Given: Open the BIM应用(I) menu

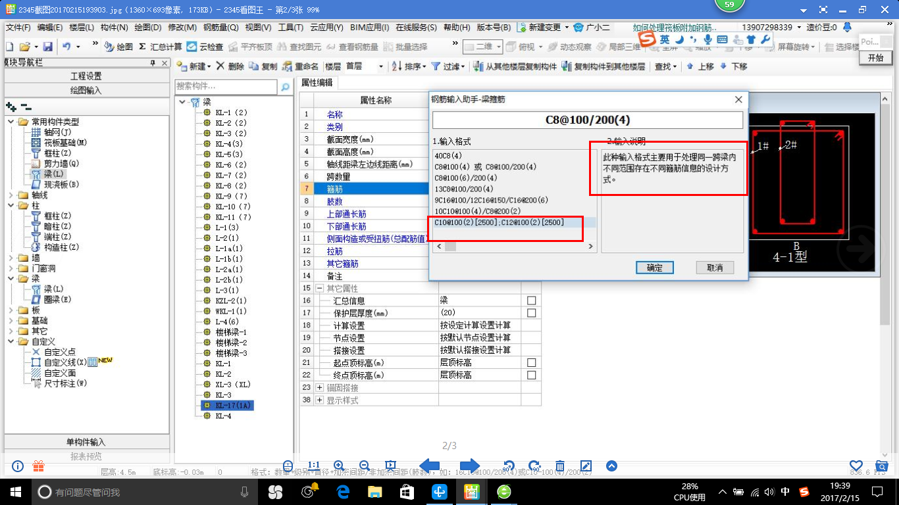Looking at the screenshot, I should [x=369, y=28].
